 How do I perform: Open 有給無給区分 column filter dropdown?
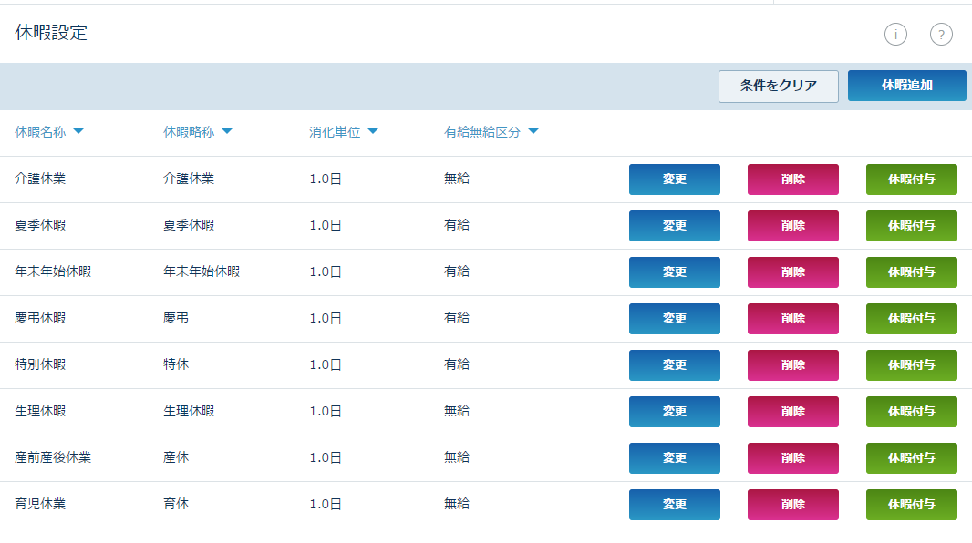[533, 132]
